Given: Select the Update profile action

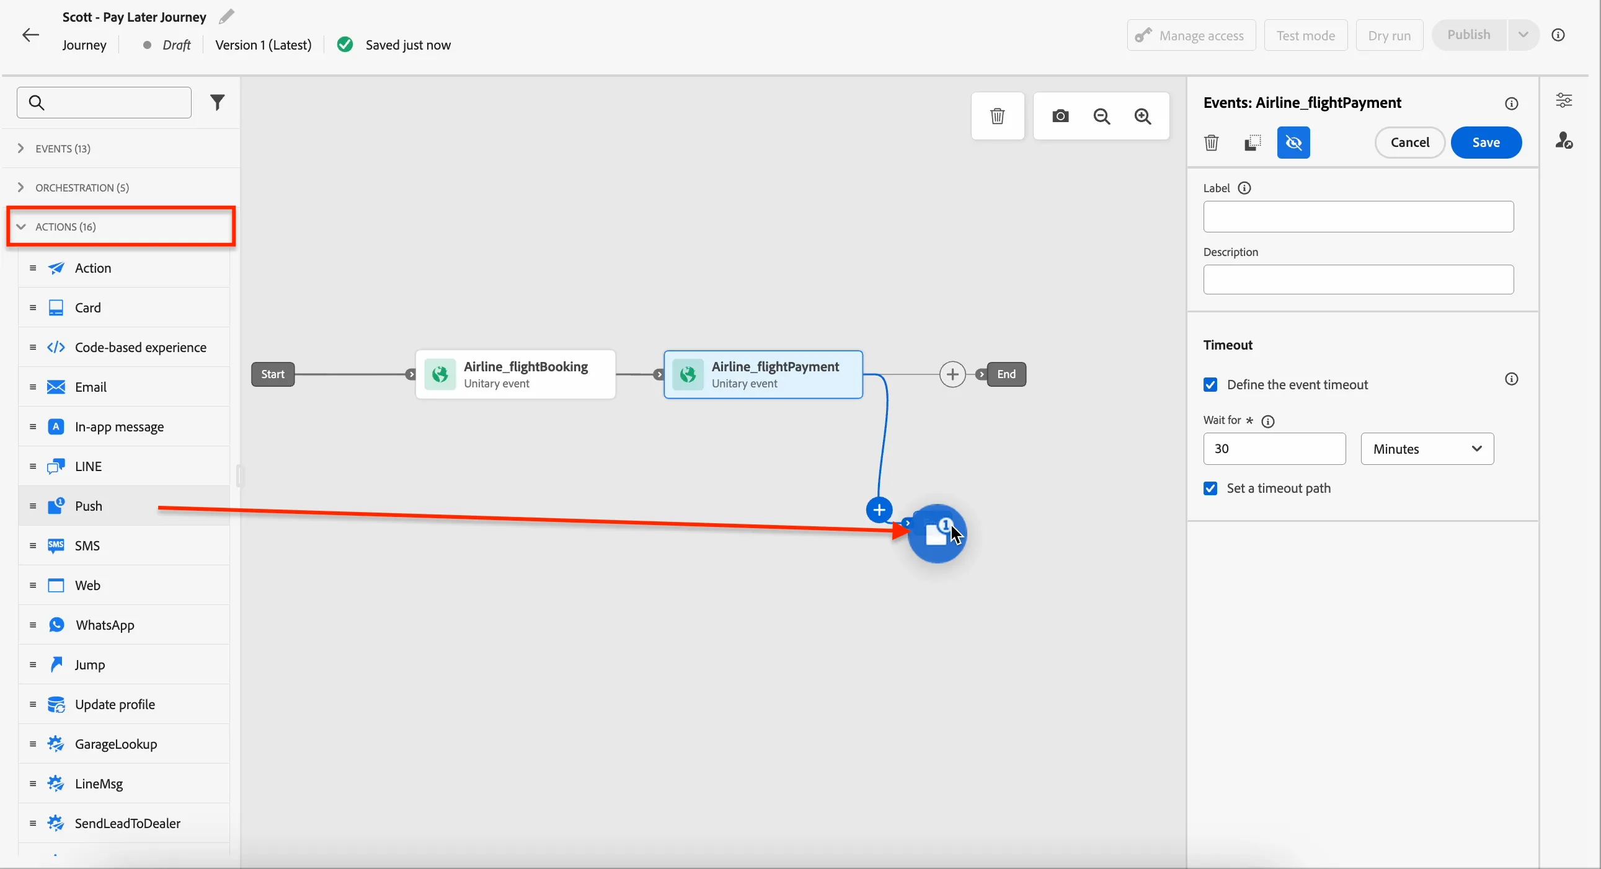Looking at the screenshot, I should pos(123,704).
